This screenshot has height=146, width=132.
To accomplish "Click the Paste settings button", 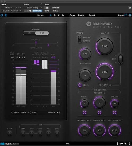I will click(81, 15).
